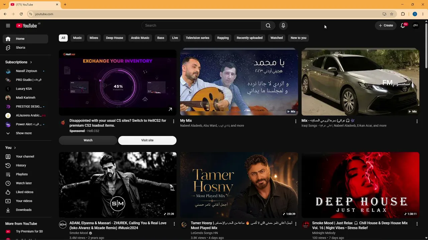Image resolution: width=428 pixels, height=240 pixels.
Task: Select the Recently uploaded chip
Action: [249, 38]
